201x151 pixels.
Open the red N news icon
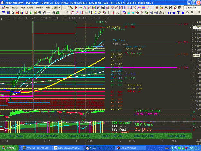pyautogui.click(x=26, y=13)
